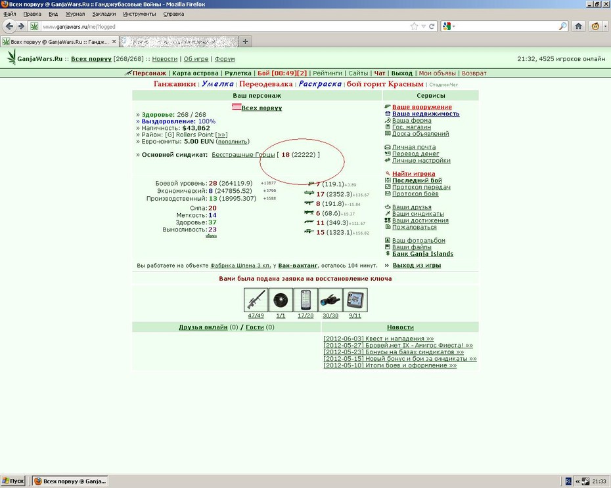
Task: Open Банк Ganja Islands link
Action: click(423, 254)
